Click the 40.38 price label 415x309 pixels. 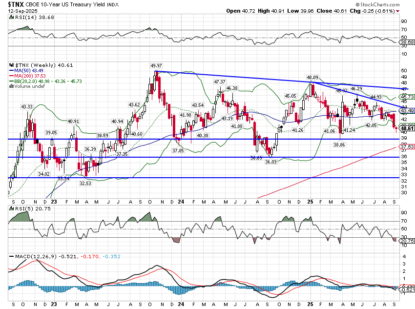203,135
